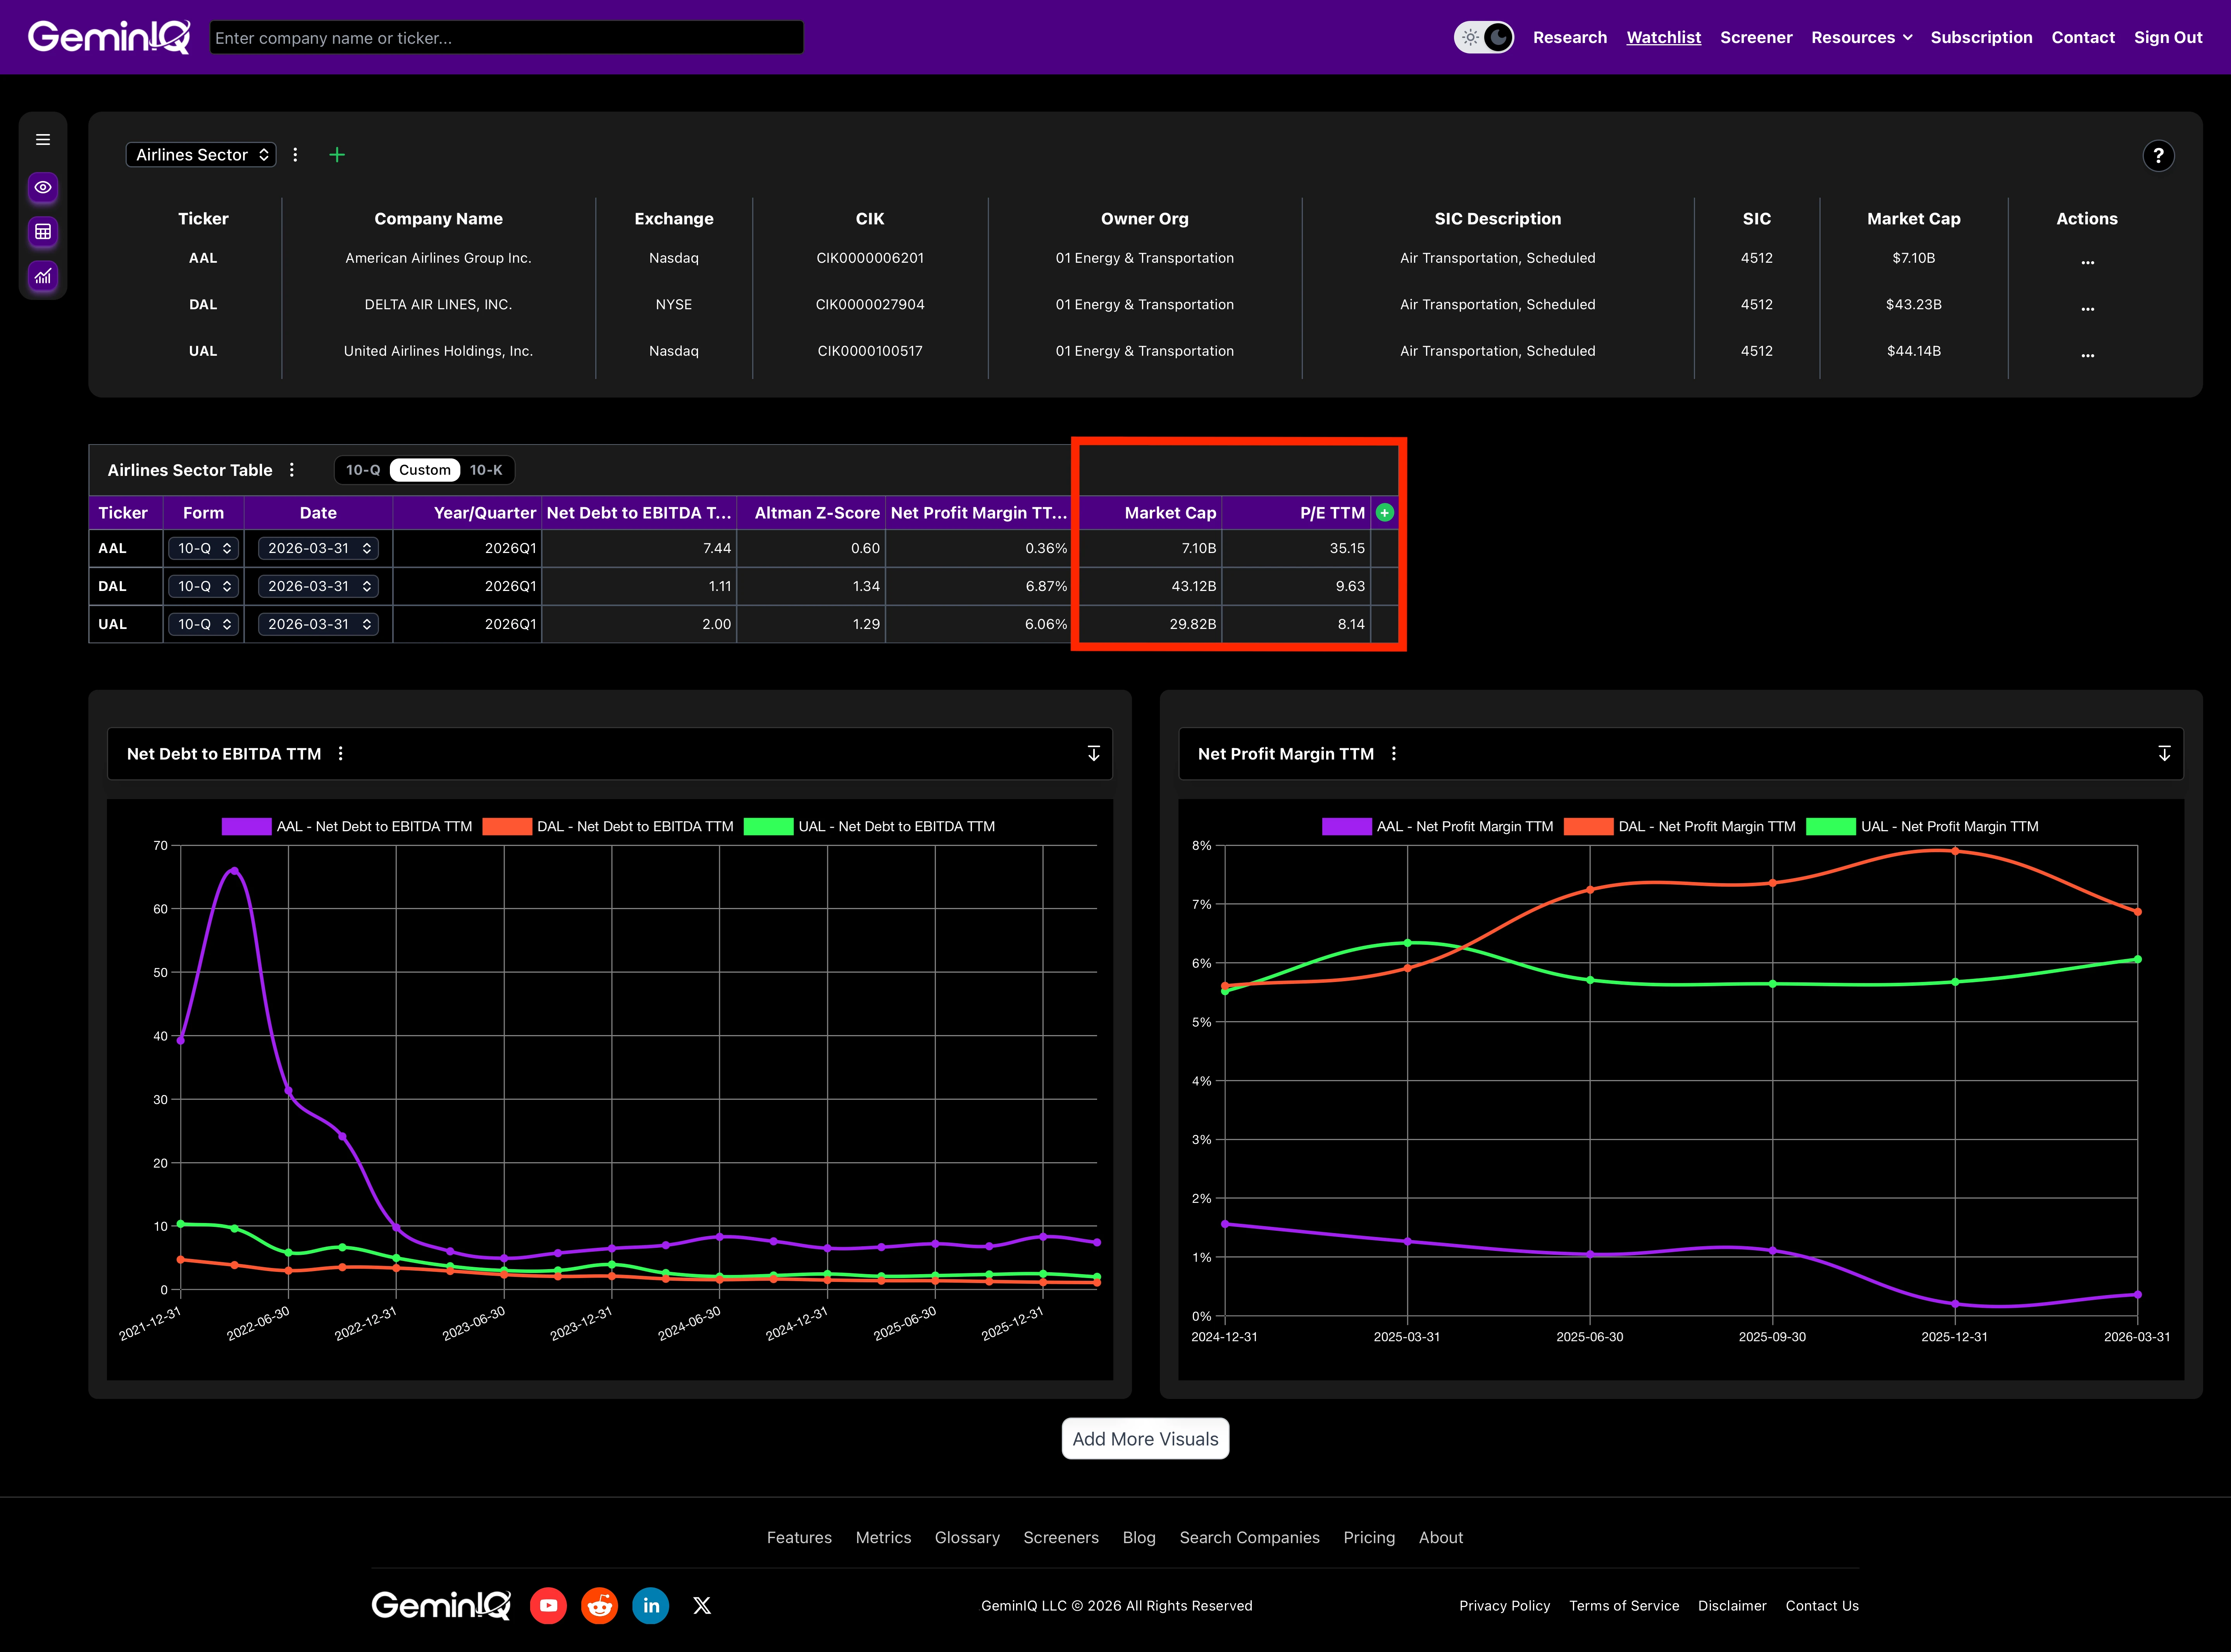Image resolution: width=2231 pixels, height=1652 pixels.
Task: Click the footer GeminIQ logo
Action: coord(441,1605)
